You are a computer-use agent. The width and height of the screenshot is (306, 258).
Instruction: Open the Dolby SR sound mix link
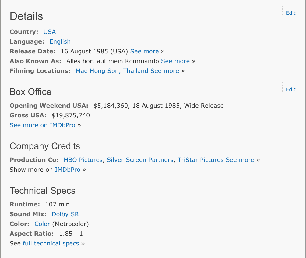(x=65, y=214)
